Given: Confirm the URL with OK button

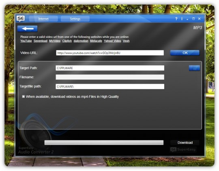Looking at the screenshot, I should pyautogui.click(x=185, y=53).
